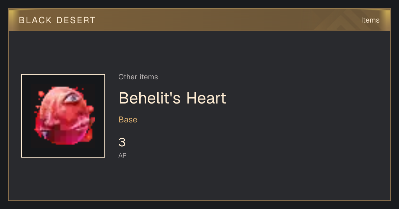Select the Other items category label
This screenshot has height=209, width=399.
pos(138,77)
